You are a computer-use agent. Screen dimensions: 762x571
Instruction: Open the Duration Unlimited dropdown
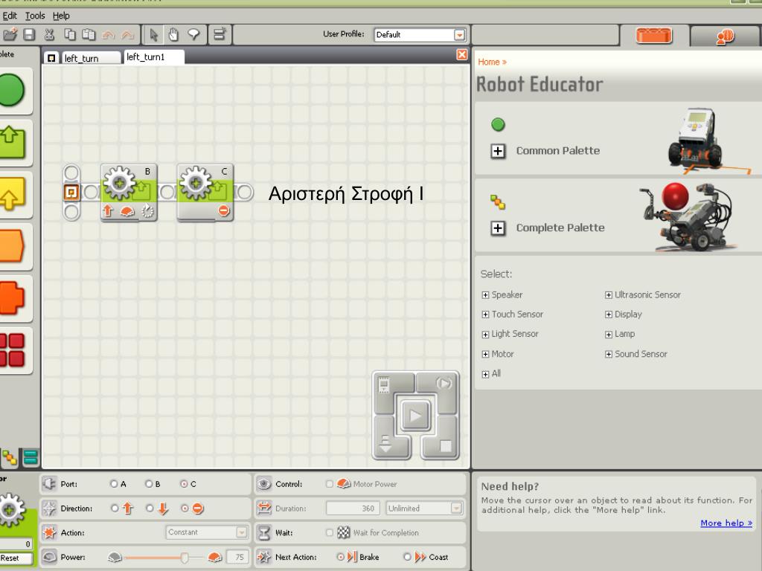click(x=456, y=509)
